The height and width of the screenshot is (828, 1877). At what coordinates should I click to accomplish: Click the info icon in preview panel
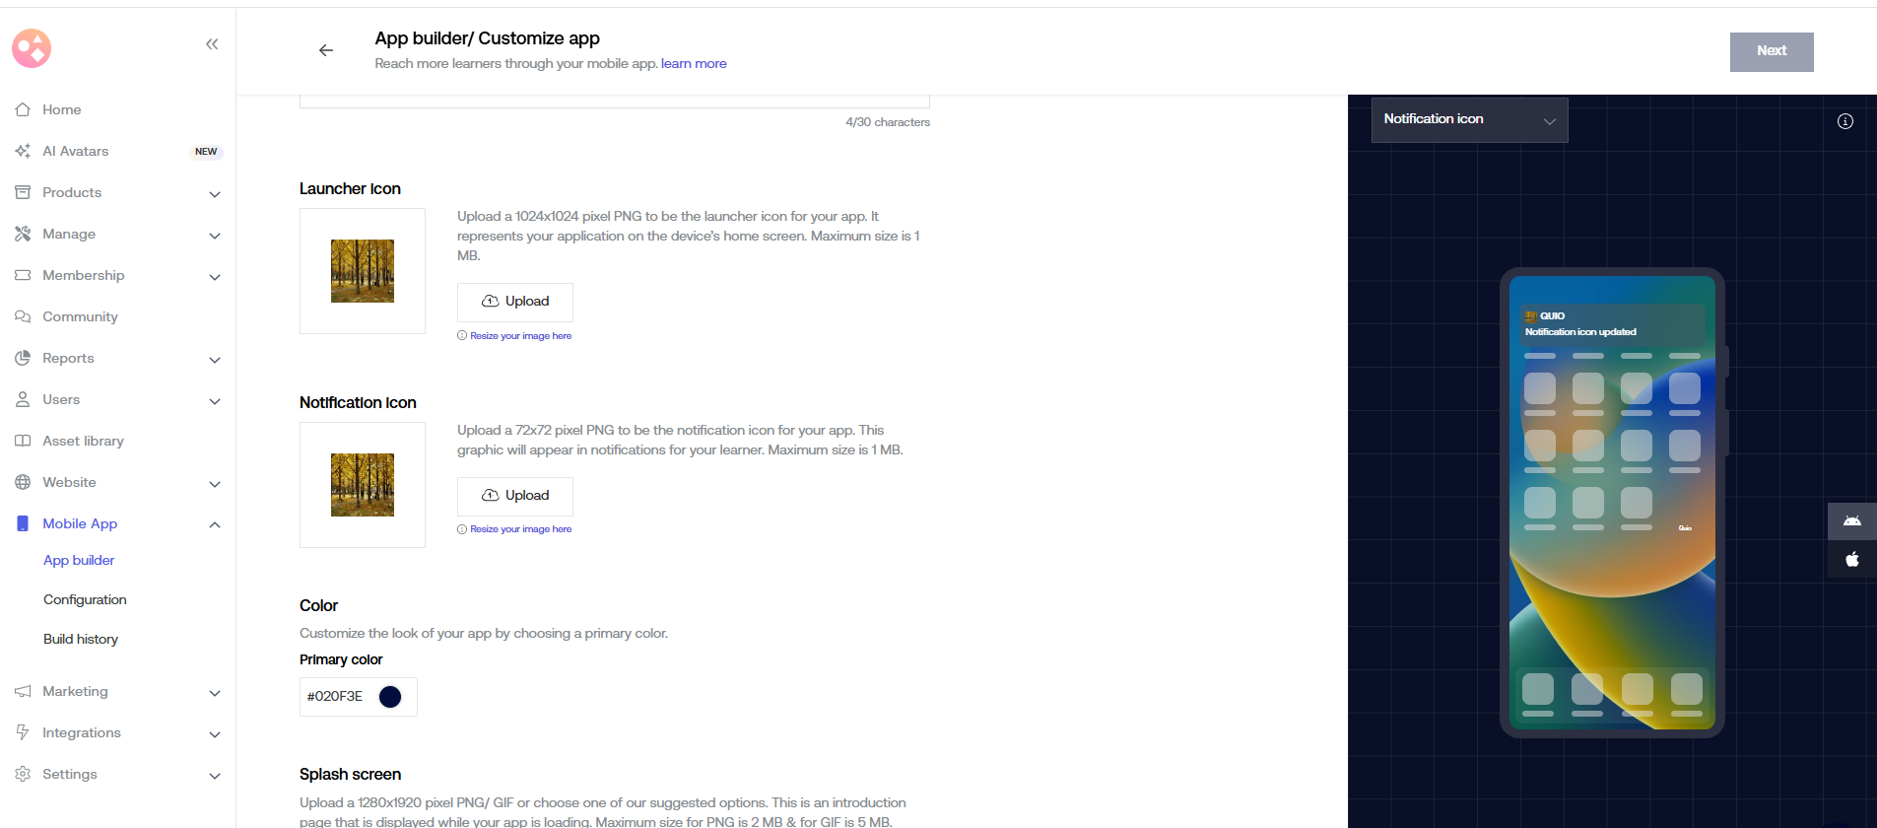[x=1844, y=121]
